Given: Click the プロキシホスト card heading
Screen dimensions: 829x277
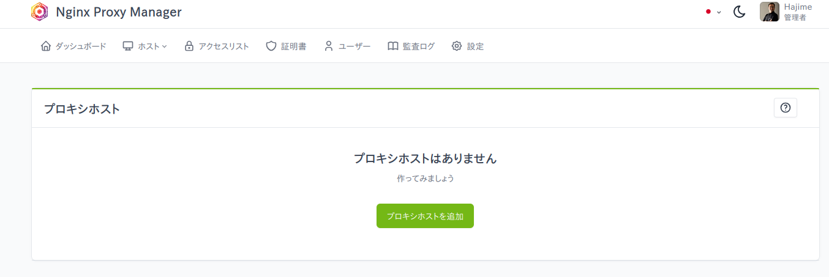Looking at the screenshot, I should 82,109.
